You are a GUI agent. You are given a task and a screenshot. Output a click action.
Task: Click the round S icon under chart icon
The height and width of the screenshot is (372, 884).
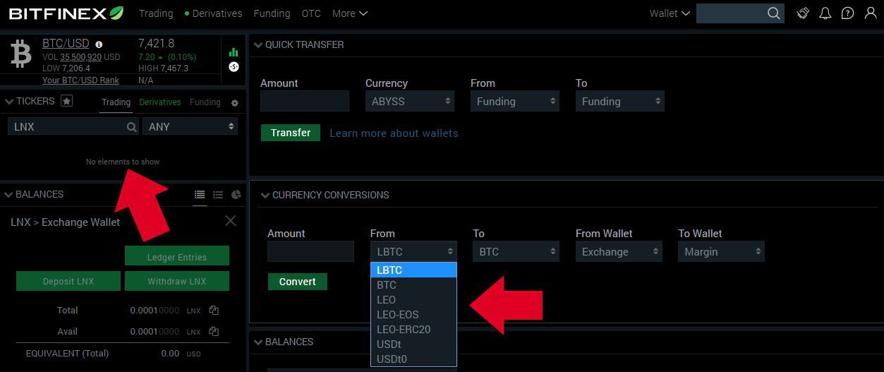[x=234, y=67]
